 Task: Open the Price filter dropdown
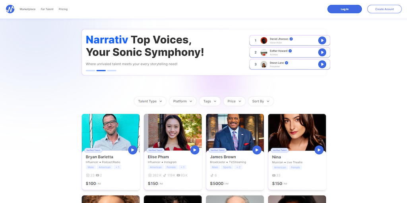pos(235,101)
